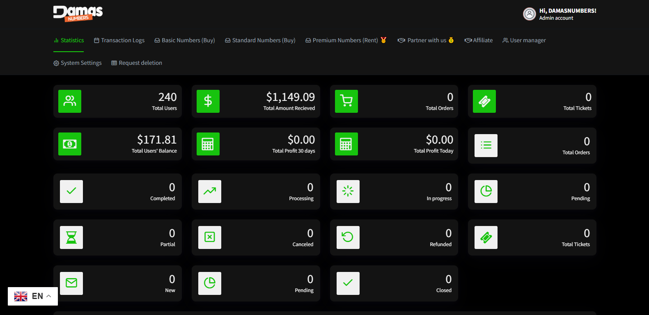Click the 'Processing' label
The width and height of the screenshot is (649, 315).
(301, 199)
